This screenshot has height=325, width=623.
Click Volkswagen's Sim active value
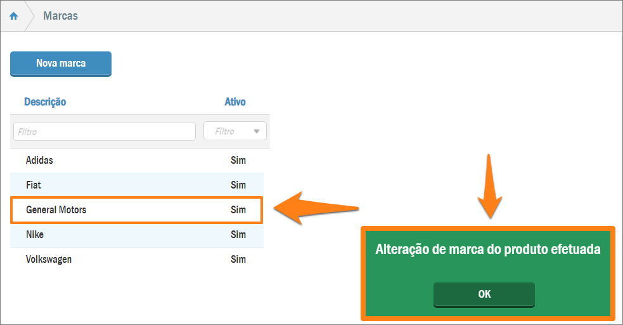238,260
